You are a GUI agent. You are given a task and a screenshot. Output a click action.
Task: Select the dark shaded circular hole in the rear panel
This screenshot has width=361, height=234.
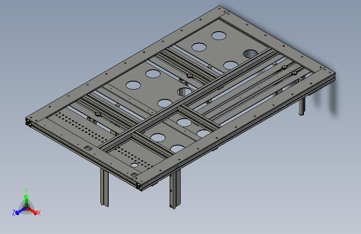[x=250, y=54]
